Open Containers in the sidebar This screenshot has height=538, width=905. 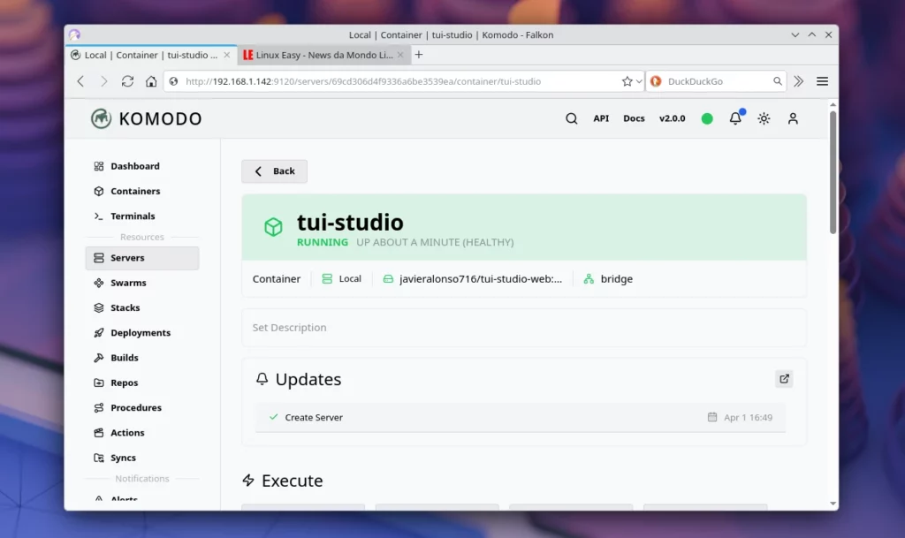click(x=134, y=191)
